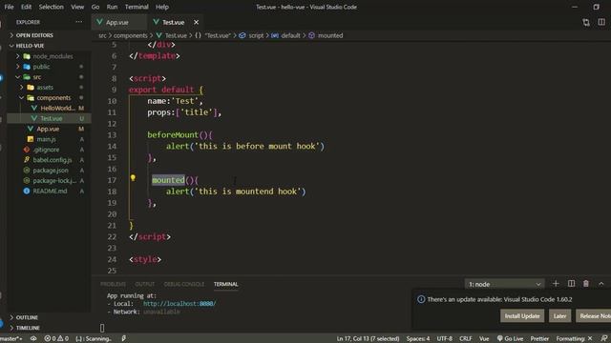Click 'script' breadcrumb segment
The height and width of the screenshot is (343, 611).
click(256, 35)
